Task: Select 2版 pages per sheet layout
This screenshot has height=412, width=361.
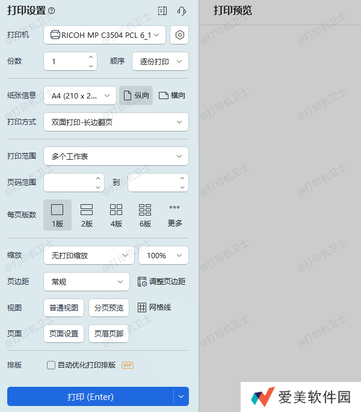Action: tap(87, 216)
